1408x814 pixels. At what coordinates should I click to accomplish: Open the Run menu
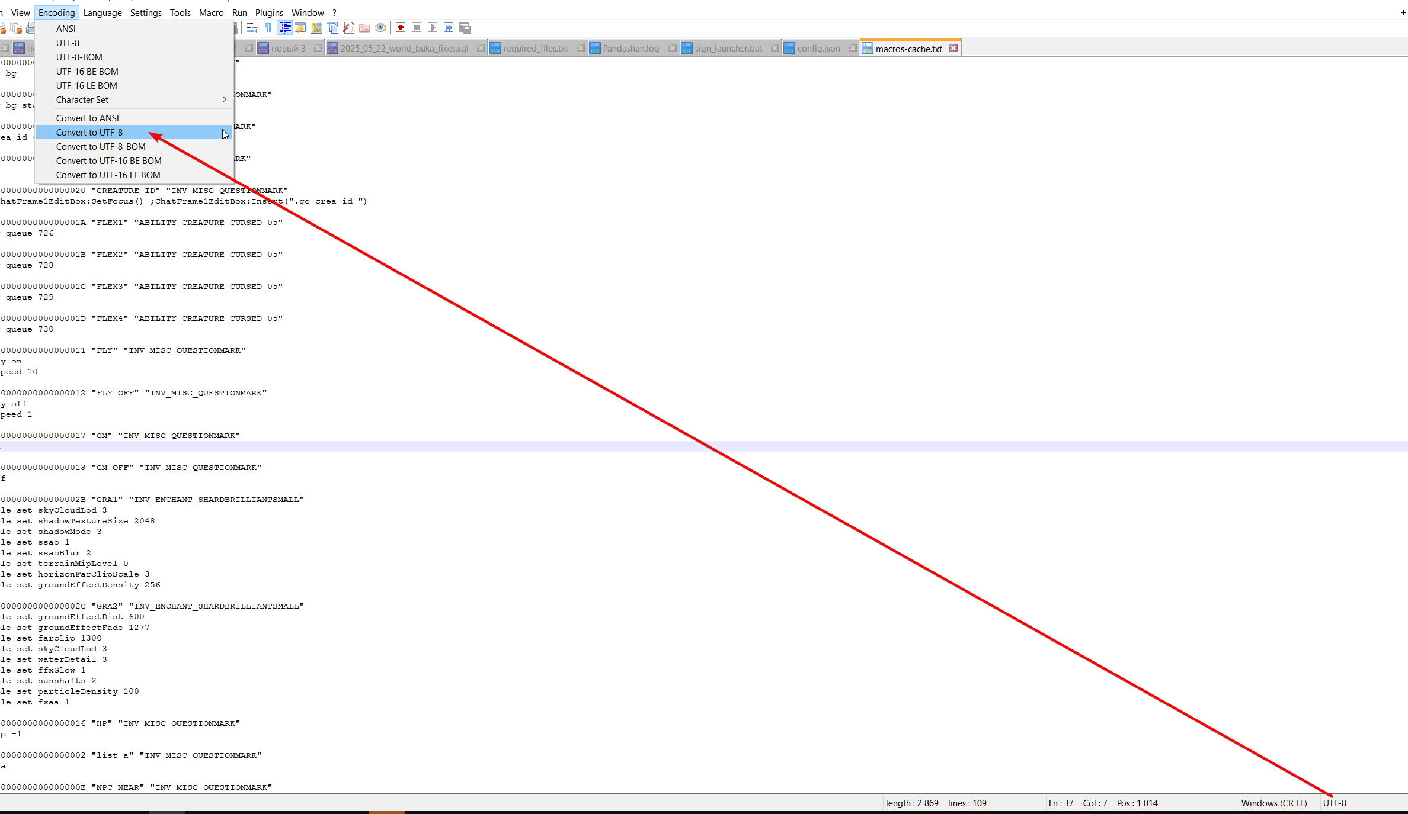tap(239, 12)
